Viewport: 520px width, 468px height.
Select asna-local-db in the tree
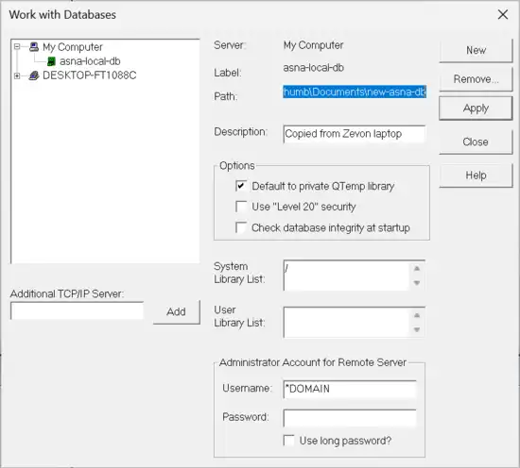(x=90, y=61)
